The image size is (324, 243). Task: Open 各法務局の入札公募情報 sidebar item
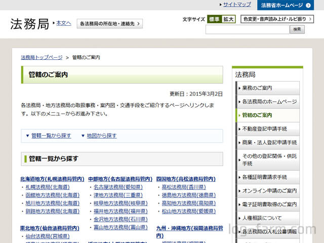point(268,232)
